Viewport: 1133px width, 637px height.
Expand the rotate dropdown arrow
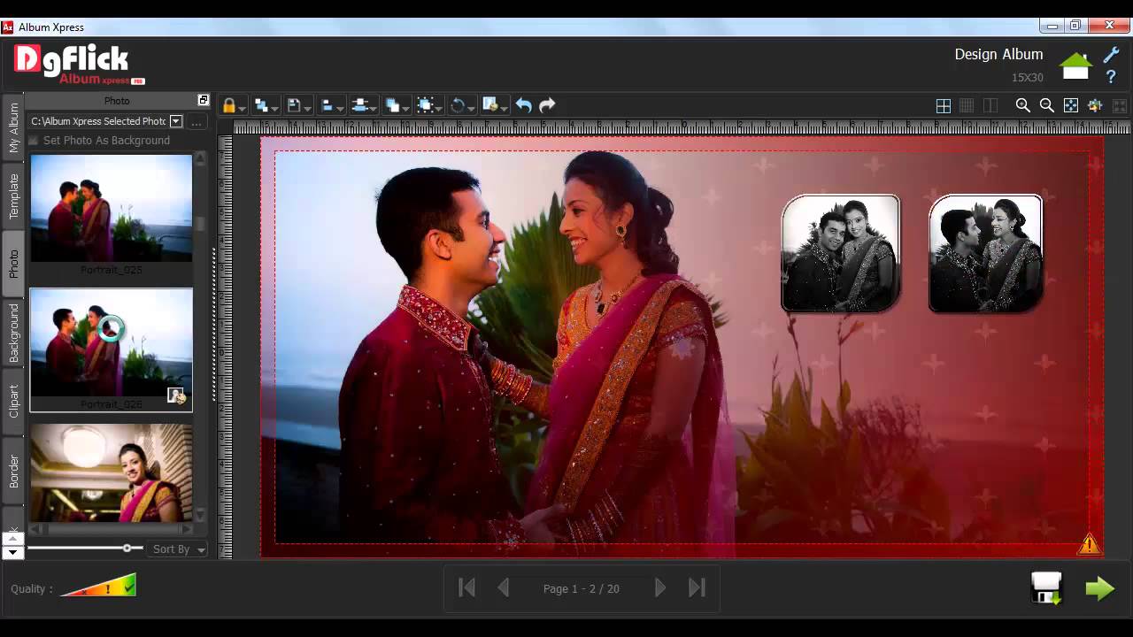click(471, 108)
